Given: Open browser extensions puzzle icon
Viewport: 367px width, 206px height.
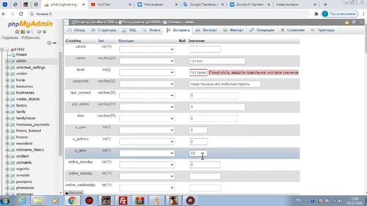Looking at the screenshot, I should pyautogui.click(x=316, y=14).
